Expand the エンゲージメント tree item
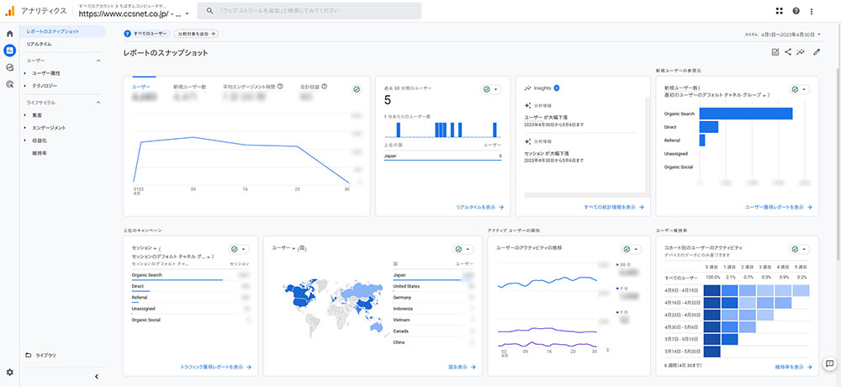Viewport: 841px width, 387px height. [x=24, y=128]
